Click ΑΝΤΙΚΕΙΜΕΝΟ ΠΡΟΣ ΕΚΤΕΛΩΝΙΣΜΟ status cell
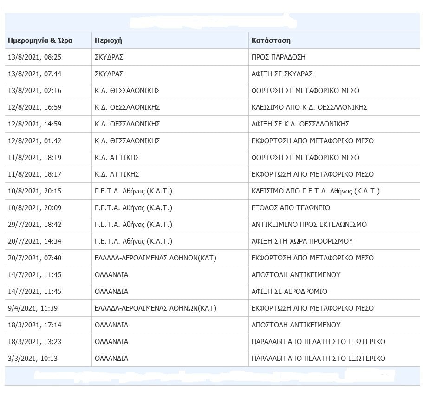The image size is (423, 399). point(309,225)
